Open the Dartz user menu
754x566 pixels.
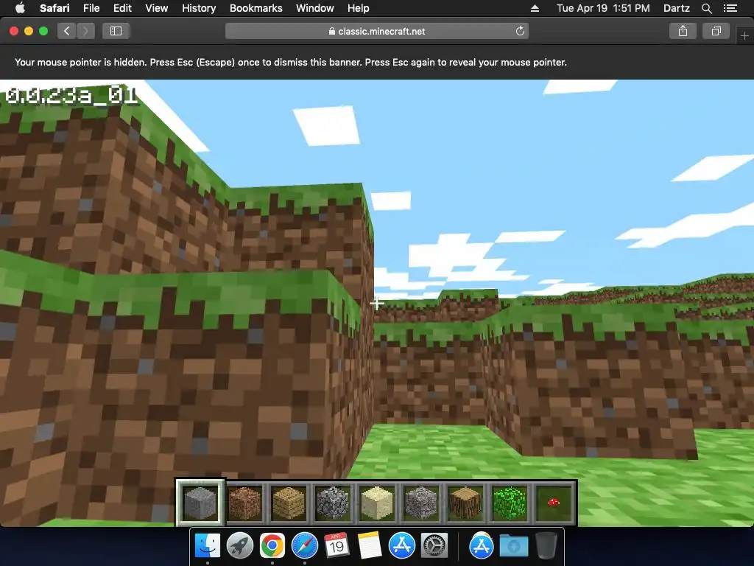[676, 8]
